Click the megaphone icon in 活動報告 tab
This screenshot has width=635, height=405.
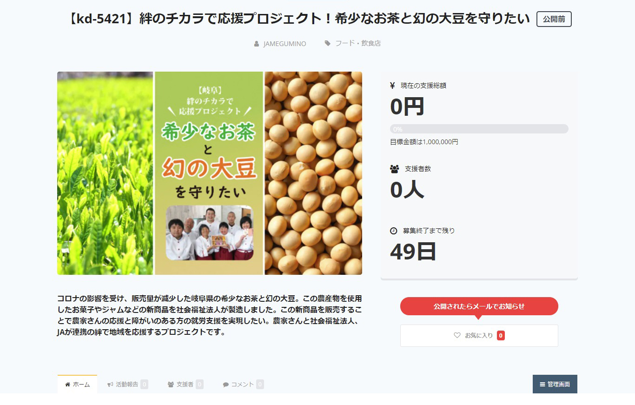pos(110,385)
